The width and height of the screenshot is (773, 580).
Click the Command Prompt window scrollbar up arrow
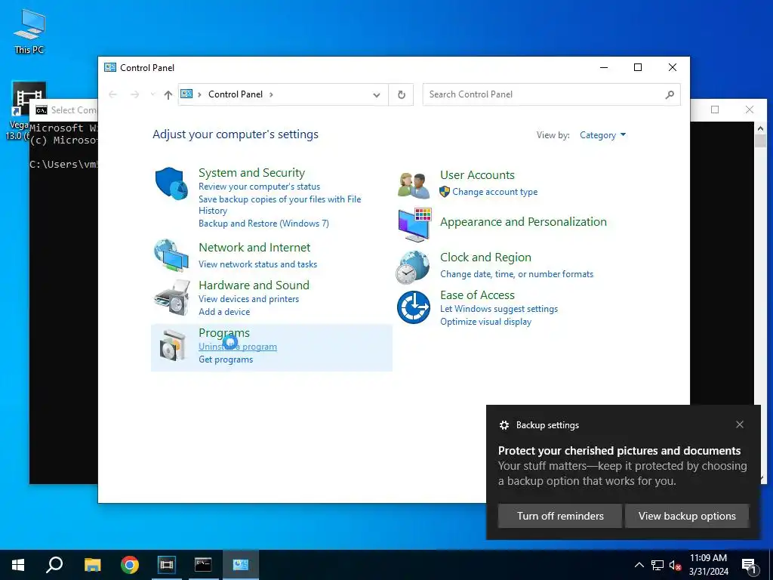coord(759,128)
